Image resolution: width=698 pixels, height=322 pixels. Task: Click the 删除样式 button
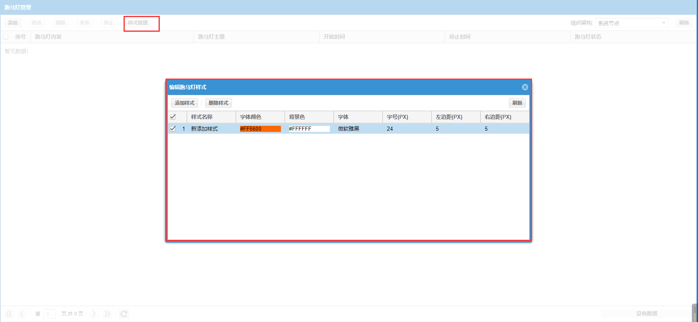coord(219,103)
